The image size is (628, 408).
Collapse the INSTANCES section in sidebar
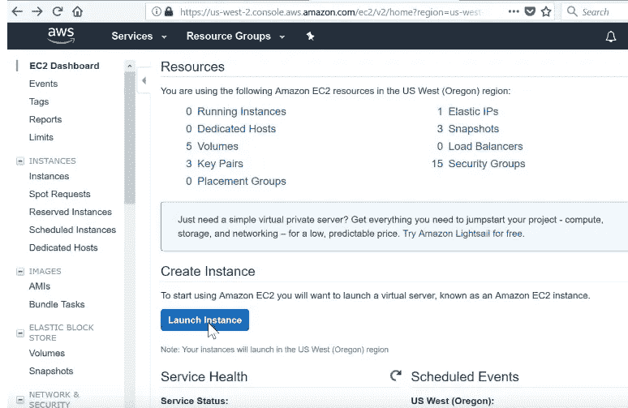pyautogui.click(x=20, y=161)
